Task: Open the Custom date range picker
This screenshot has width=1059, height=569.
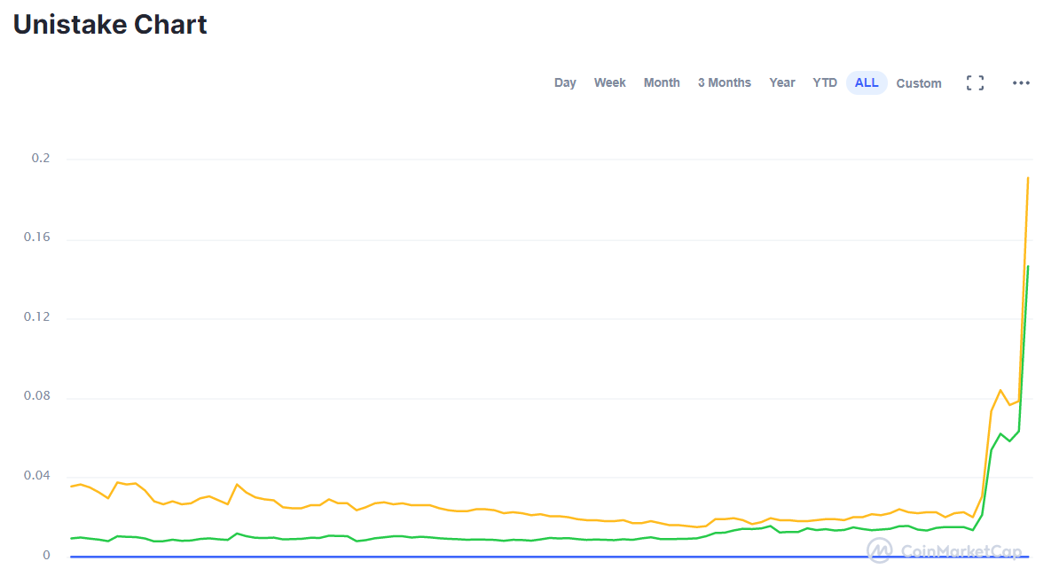Action: click(x=919, y=83)
